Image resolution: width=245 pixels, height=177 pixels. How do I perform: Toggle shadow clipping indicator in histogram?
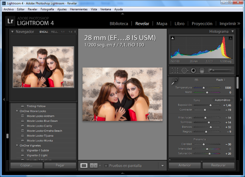tap(172, 38)
